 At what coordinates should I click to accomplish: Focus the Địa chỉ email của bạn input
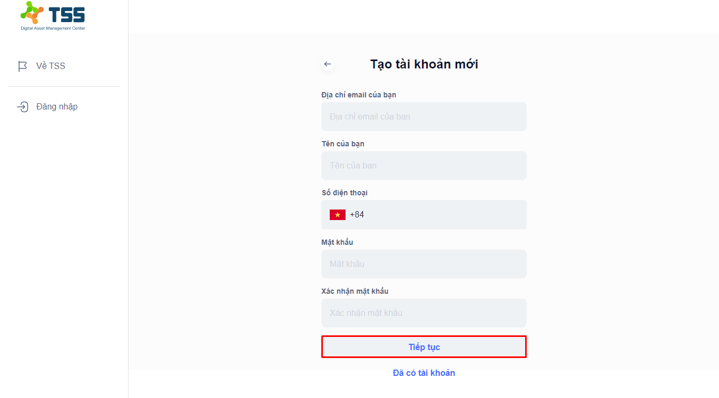point(424,116)
